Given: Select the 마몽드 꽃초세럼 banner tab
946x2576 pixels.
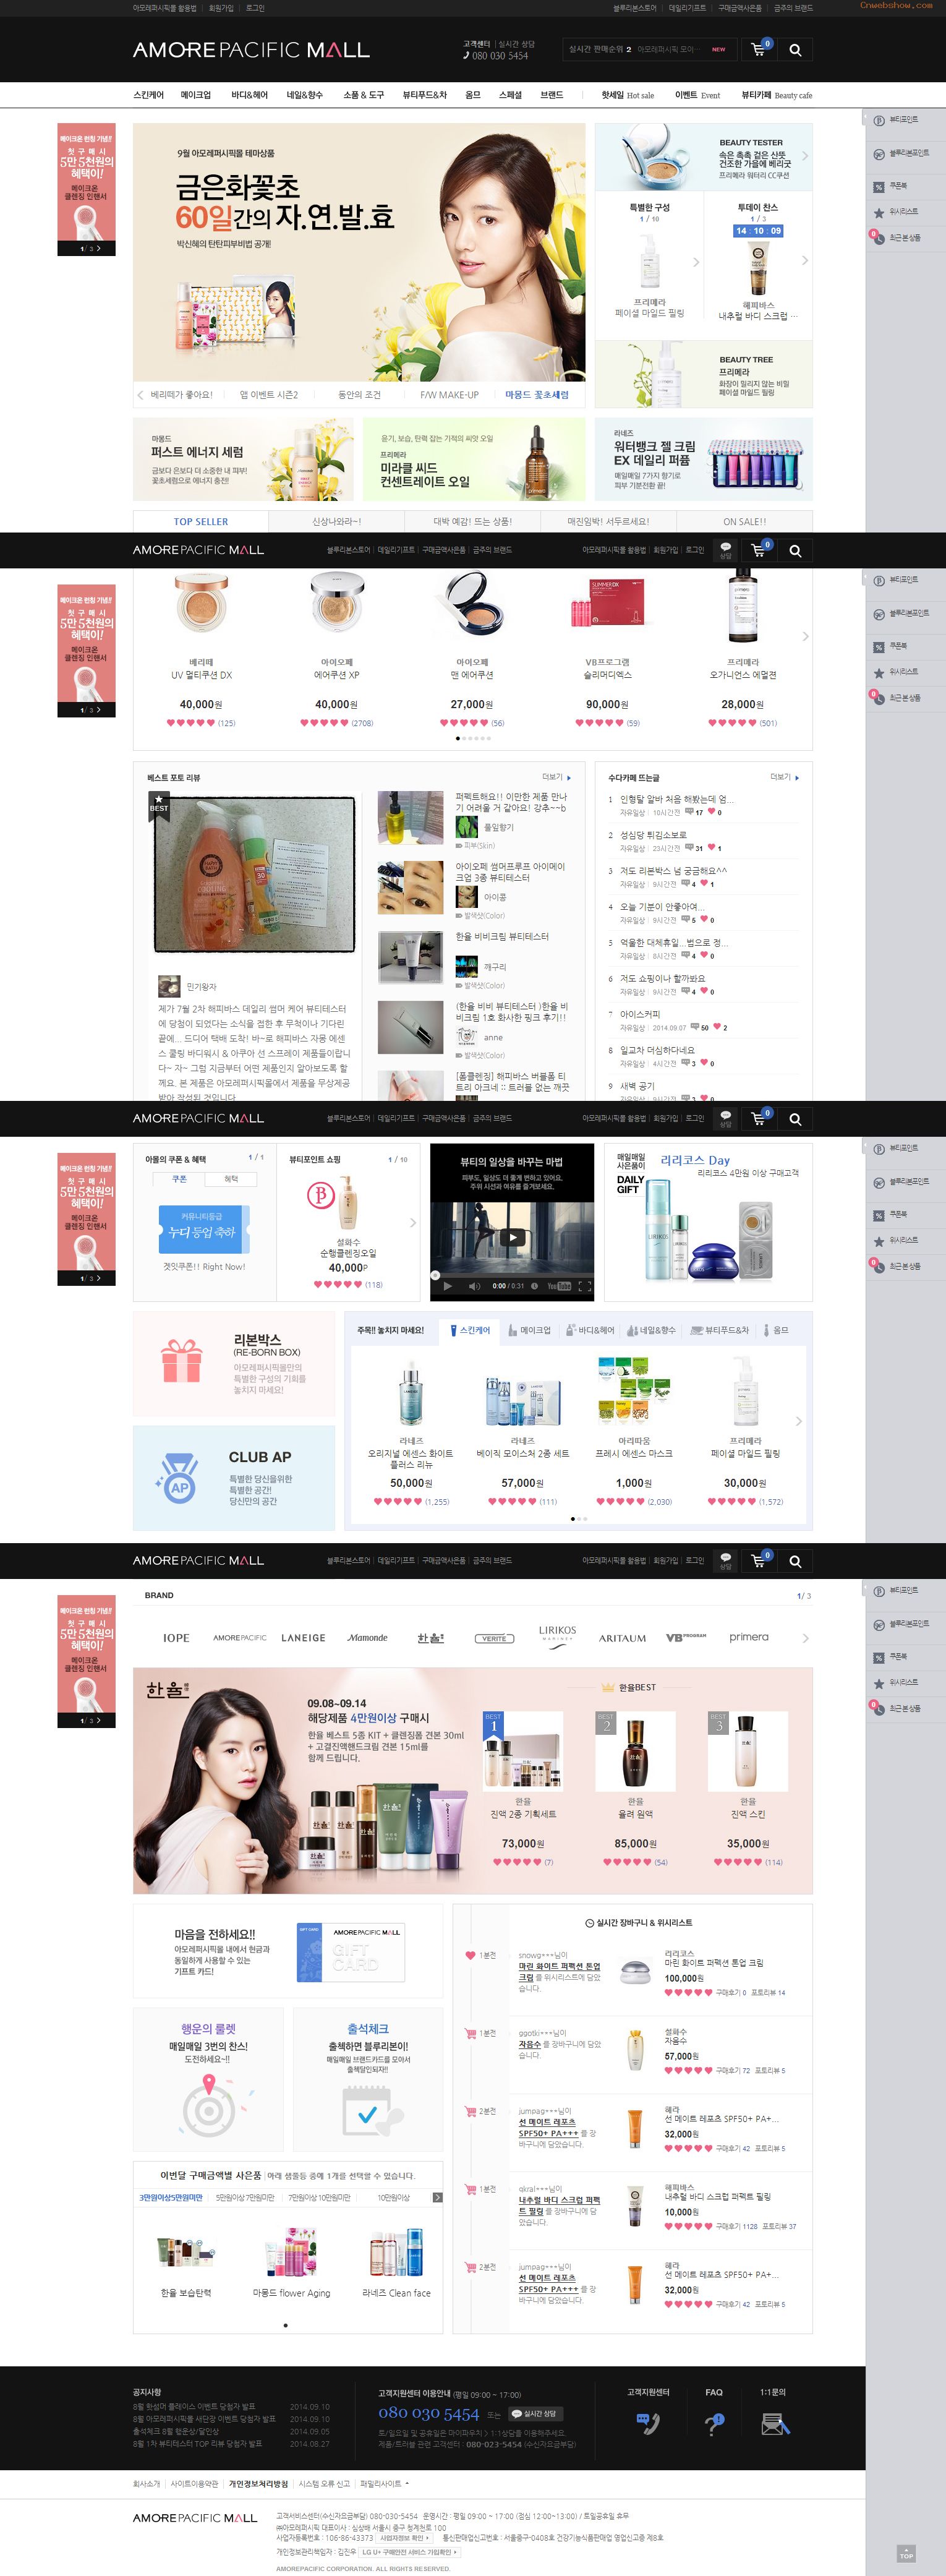Looking at the screenshot, I should pyautogui.click(x=536, y=395).
